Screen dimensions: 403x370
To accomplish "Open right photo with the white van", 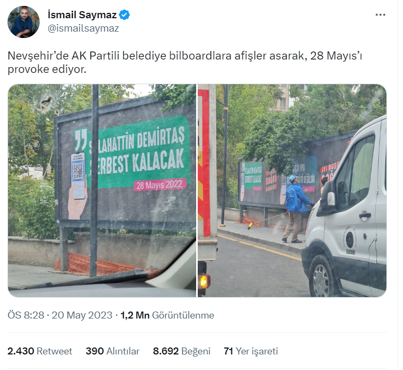I will (x=292, y=190).
